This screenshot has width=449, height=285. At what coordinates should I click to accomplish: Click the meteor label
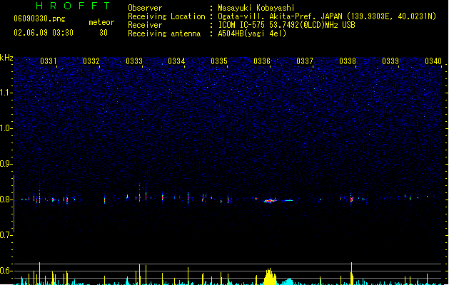point(101,22)
